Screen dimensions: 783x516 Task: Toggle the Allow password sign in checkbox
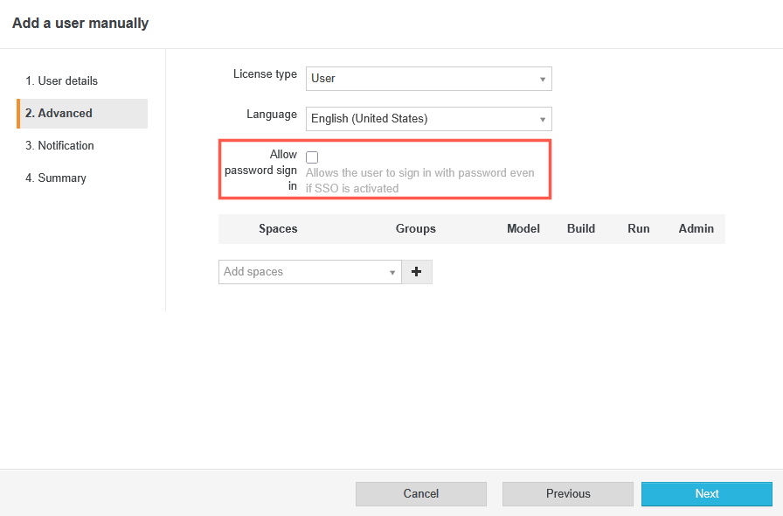click(312, 157)
